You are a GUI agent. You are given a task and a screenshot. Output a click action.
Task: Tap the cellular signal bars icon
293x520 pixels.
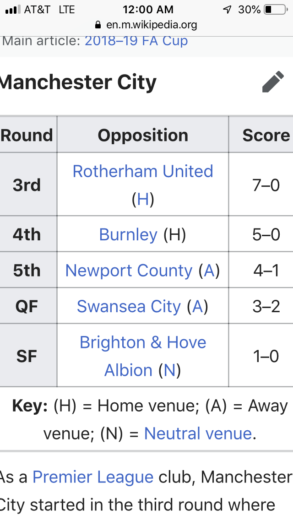click(12, 9)
